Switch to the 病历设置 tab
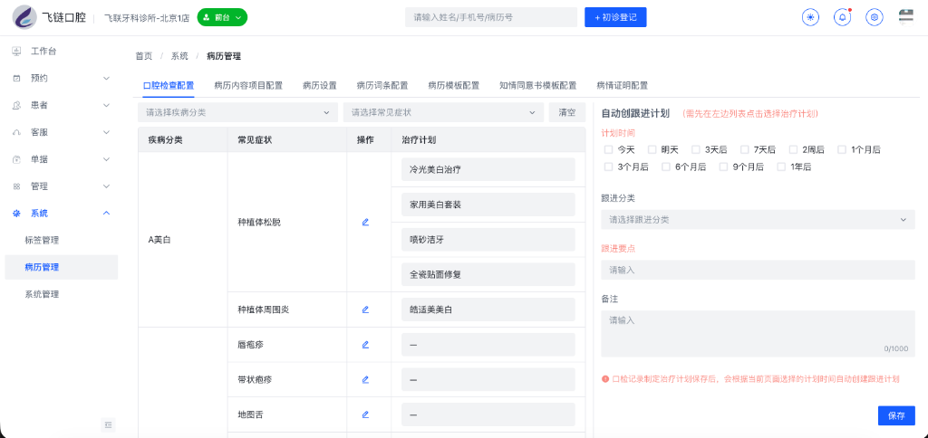Image resolution: width=928 pixels, height=438 pixels. coord(320,86)
